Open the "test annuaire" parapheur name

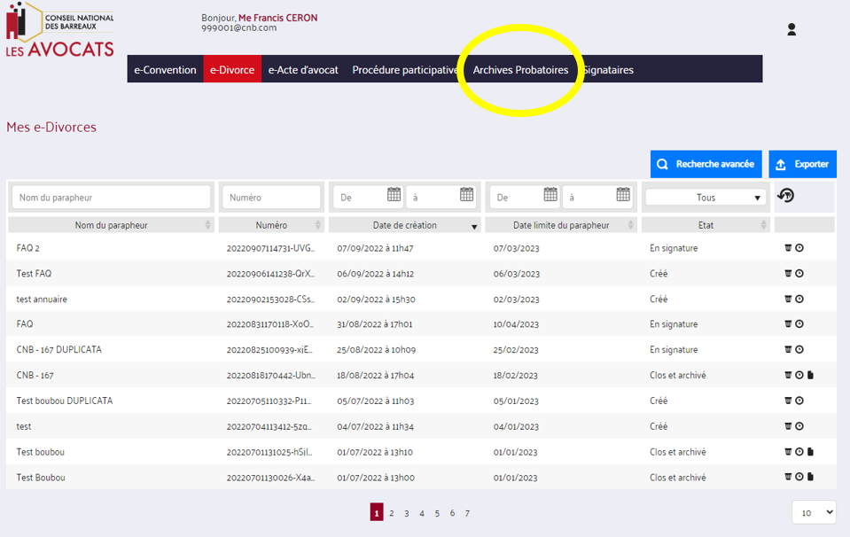[42, 300]
